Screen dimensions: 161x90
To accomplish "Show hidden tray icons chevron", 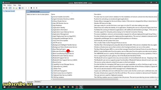I will [x=132, y=87].
